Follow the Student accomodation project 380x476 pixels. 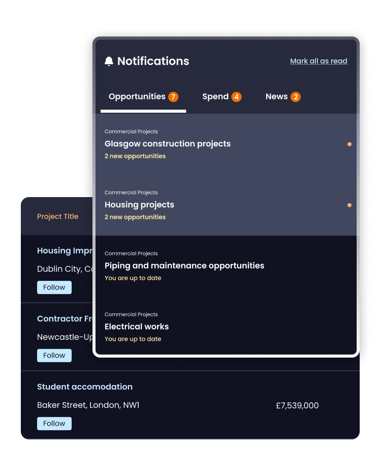tap(54, 424)
